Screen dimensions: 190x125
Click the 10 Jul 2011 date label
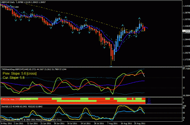(72, 123)
